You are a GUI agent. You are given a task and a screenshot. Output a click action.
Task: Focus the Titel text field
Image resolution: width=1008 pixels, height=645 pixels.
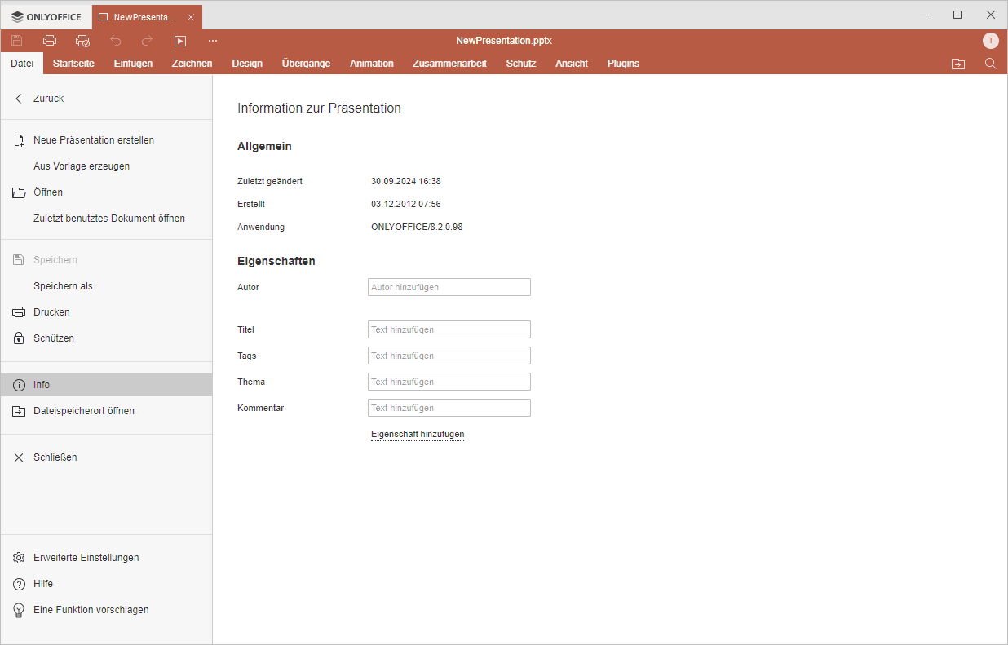coord(449,329)
